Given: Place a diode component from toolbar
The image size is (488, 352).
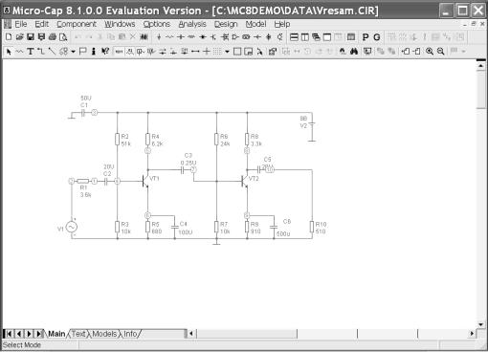Looking at the screenshot, I should 203,37.
